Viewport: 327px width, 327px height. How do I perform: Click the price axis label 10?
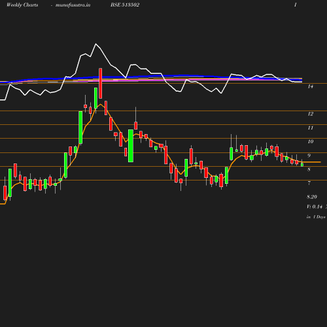[311, 142]
